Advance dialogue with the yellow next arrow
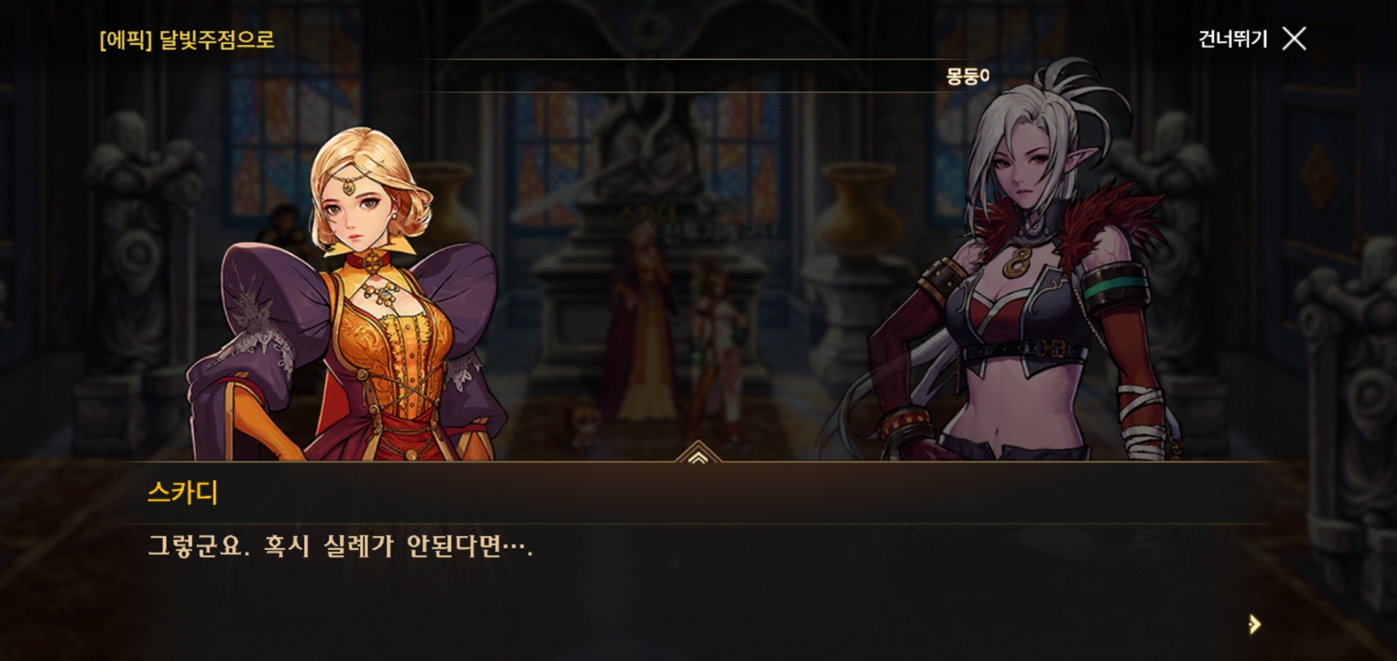 pos(1255,625)
